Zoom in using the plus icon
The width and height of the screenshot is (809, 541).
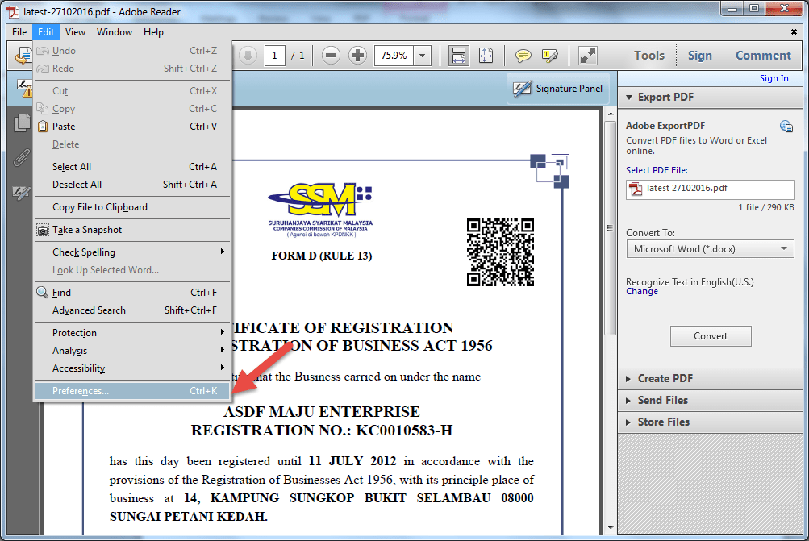click(357, 55)
